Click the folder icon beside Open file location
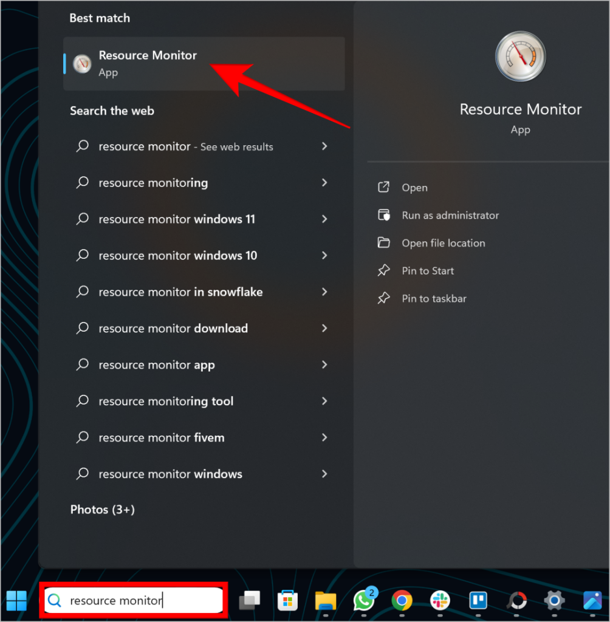This screenshot has height=622, width=610. (x=383, y=242)
